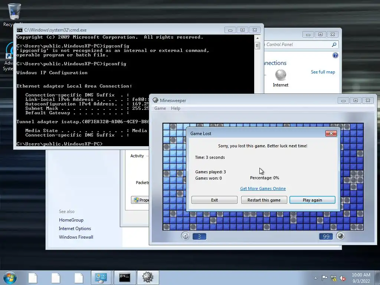Viewport: 380px width, 285px height.
Task: Click the 'See also' heading
Action: [x=67, y=211]
